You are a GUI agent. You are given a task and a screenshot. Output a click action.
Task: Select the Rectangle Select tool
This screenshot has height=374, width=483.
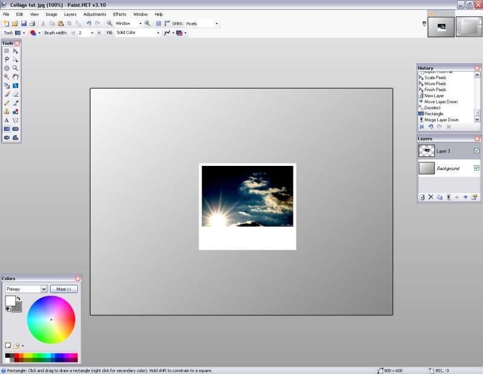pos(7,51)
